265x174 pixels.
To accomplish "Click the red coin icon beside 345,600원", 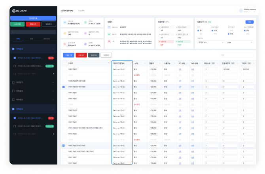I will (65, 44).
